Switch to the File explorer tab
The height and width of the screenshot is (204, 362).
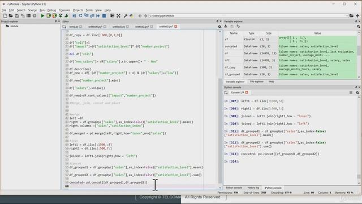tap(256, 82)
